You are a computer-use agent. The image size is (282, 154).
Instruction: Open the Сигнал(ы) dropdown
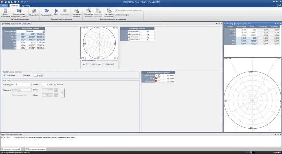coord(30,84)
